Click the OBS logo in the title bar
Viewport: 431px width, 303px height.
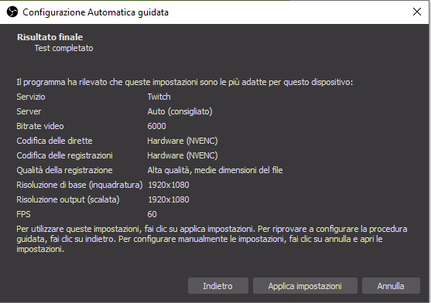pyautogui.click(x=12, y=12)
